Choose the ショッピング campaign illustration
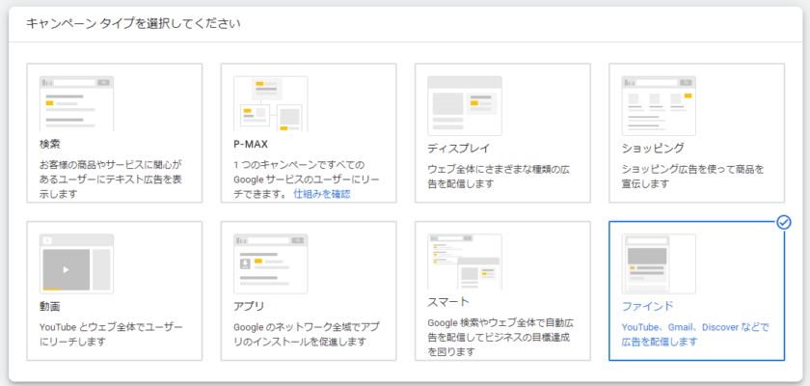The image size is (810, 386). 659,106
